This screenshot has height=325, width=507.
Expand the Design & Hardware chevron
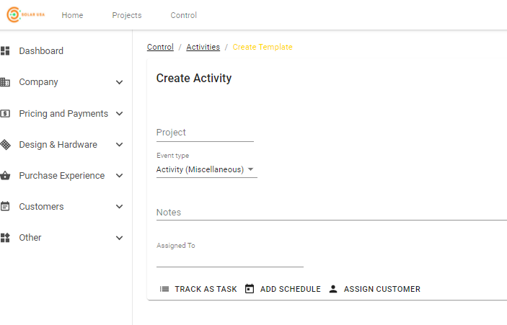pos(119,144)
